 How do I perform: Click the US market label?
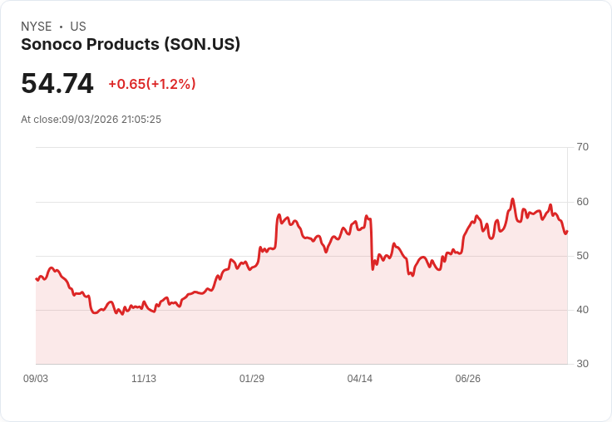tap(78, 27)
